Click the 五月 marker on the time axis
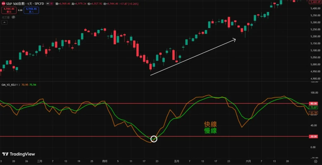 pyautogui.click(x=177, y=161)
